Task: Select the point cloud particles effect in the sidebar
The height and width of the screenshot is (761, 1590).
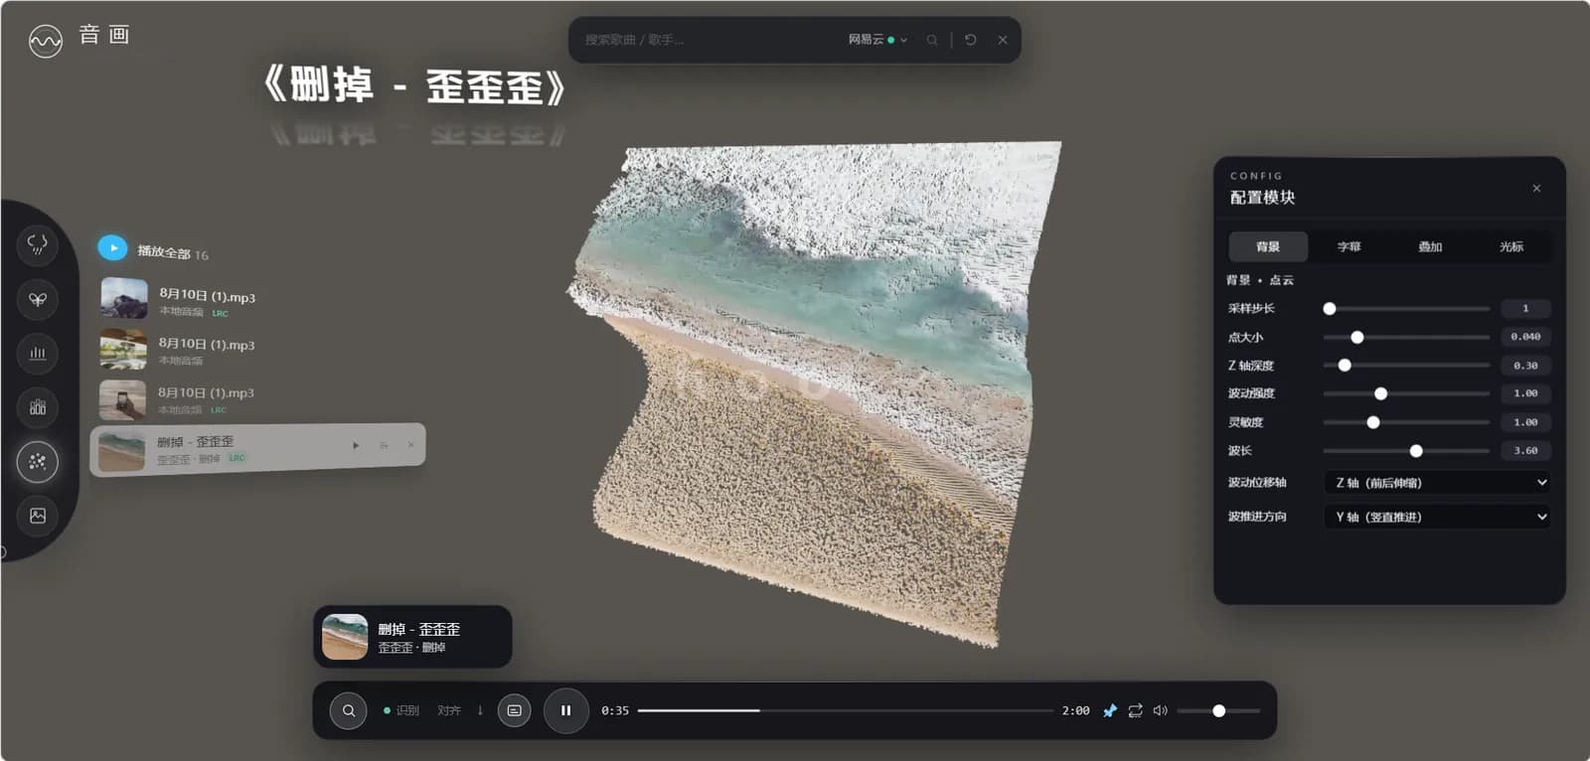Action: click(x=38, y=461)
